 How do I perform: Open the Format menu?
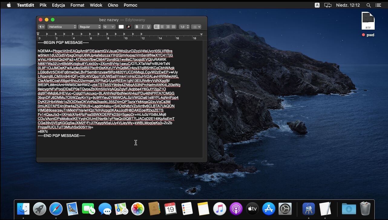77,5
